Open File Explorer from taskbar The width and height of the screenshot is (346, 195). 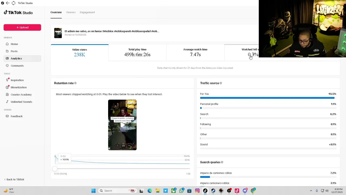157,191
